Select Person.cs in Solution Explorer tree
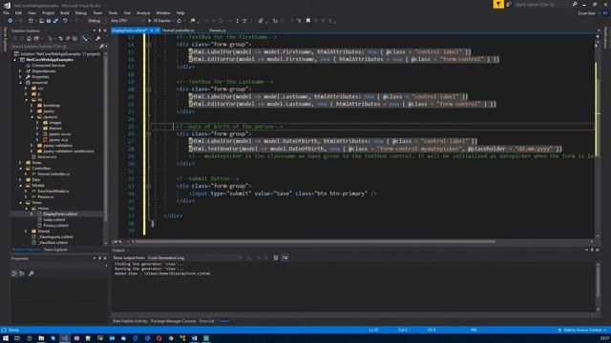 46,197
